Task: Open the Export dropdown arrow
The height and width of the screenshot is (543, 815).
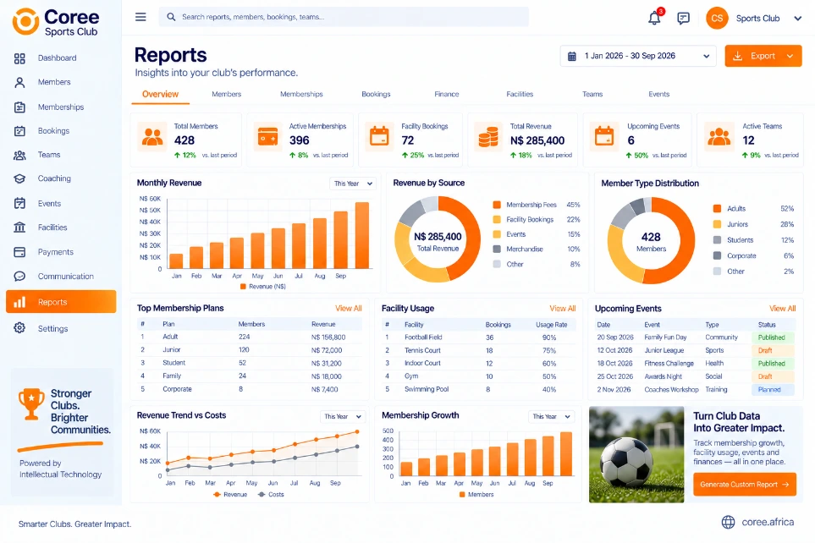Action: pos(790,56)
